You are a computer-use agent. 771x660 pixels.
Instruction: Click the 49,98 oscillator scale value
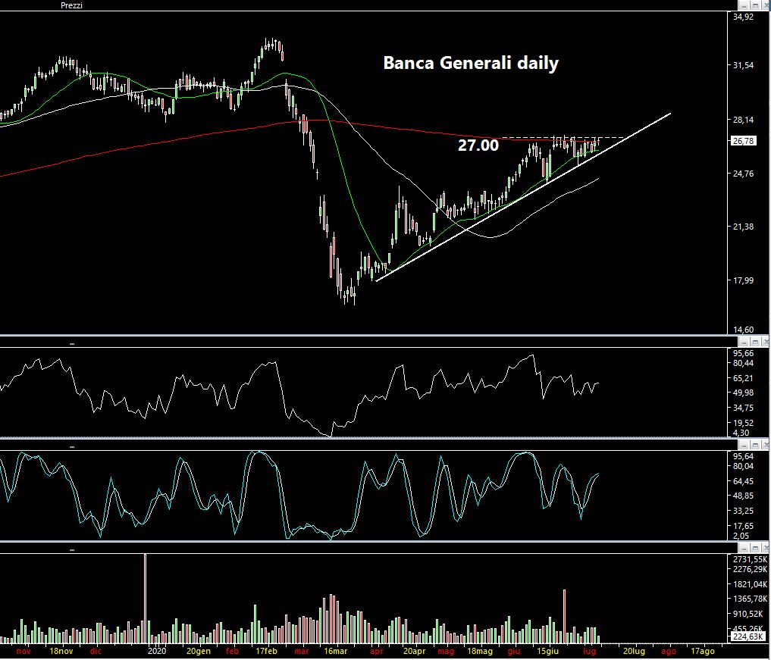point(743,393)
